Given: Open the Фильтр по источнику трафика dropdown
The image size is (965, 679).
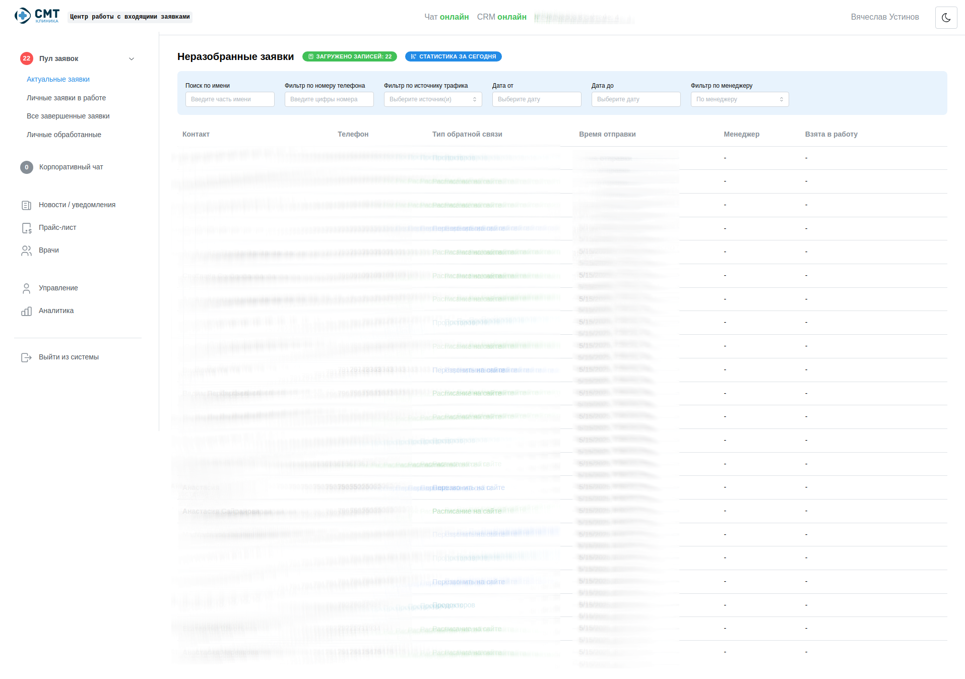Looking at the screenshot, I should (x=432, y=99).
